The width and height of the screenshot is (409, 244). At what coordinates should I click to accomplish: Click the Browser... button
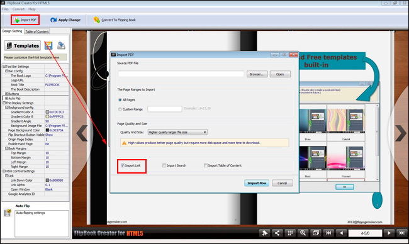click(257, 74)
